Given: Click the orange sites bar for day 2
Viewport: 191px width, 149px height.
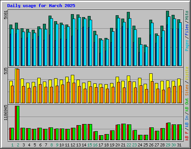Looking at the screenshot, I should click(x=18, y=86).
